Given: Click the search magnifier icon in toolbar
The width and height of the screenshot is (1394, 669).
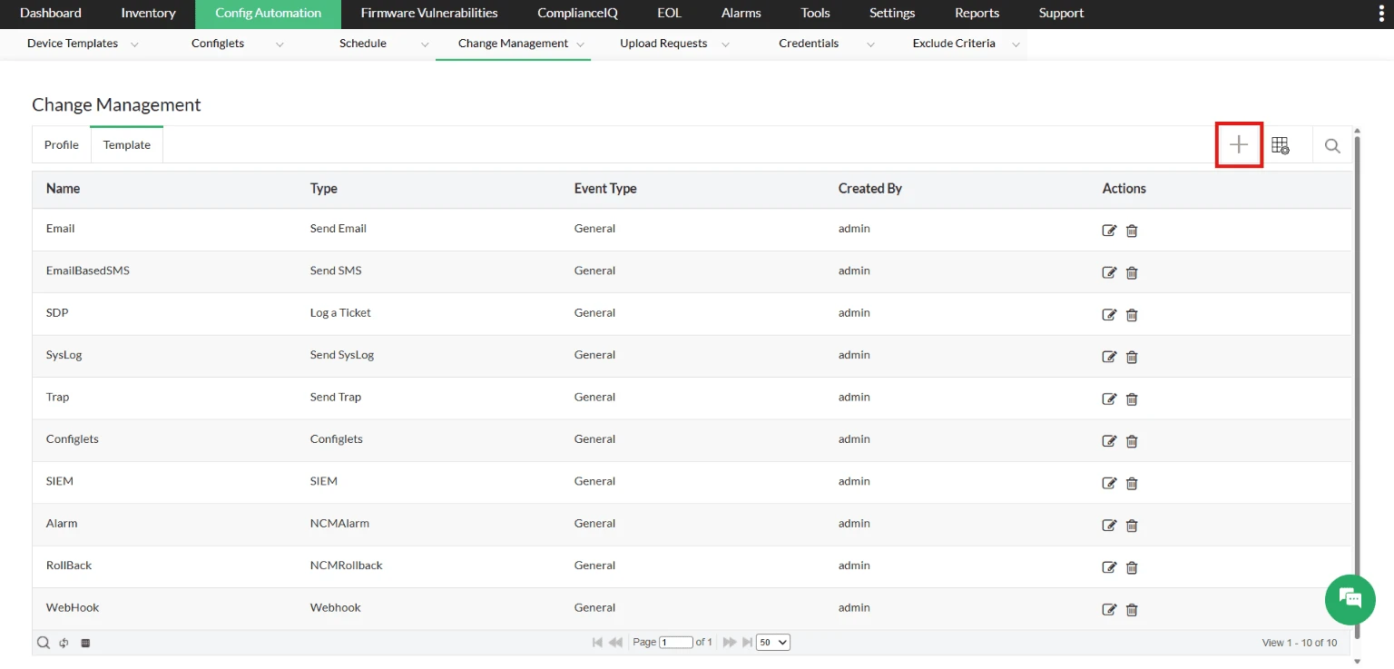Looking at the screenshot, I should click(x=1332, y=145).
